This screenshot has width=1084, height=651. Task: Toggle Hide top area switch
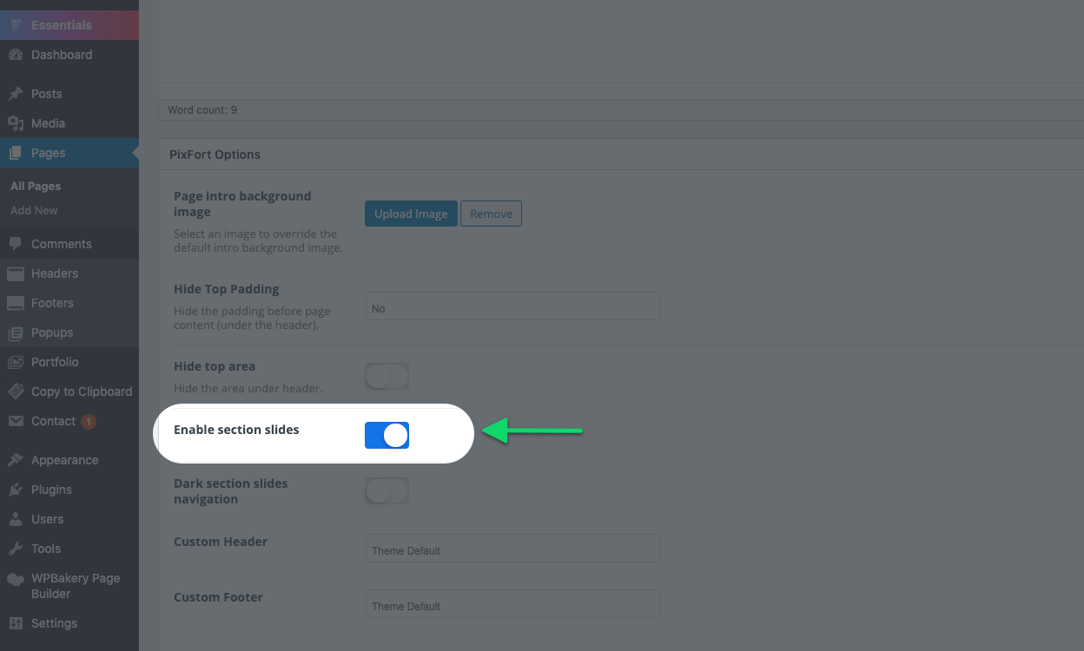[x=387, y=377]
